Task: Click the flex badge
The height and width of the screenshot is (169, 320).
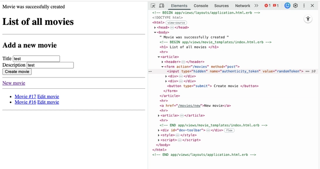Action: click(229, 130)
